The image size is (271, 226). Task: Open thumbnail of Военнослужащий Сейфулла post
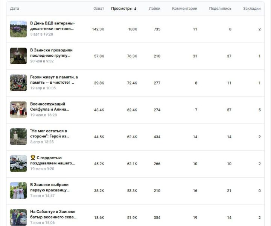[18, 110]
